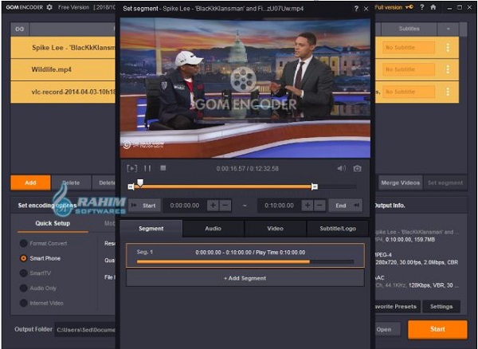Open more options for vlc-record row
This screenshot has height=349, width=478.
448,92
